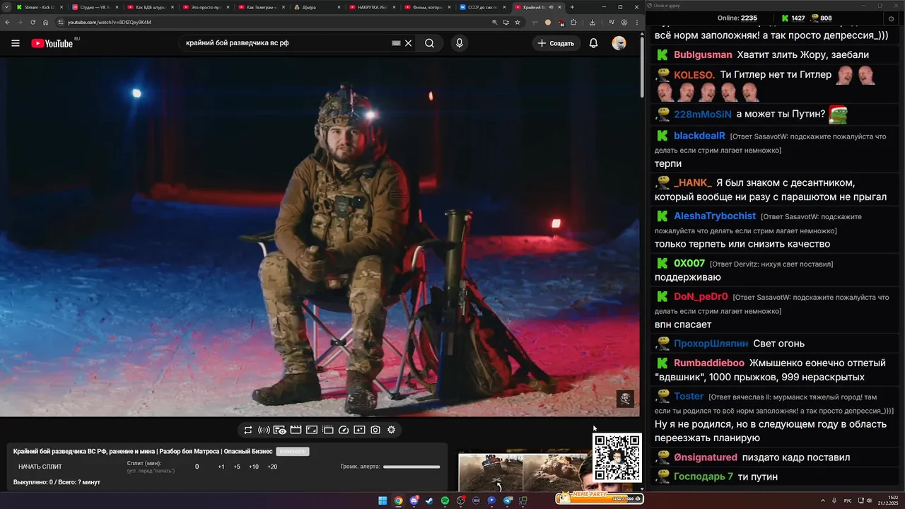Click chat message 'только терпеть или снизить качество'
Image resolution: width=905 pixels, height=509 pixels.
(742, 245)
